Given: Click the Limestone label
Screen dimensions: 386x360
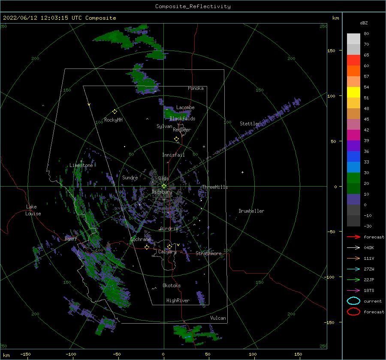Looking at the screenshot, I should (x=81, y=165).
